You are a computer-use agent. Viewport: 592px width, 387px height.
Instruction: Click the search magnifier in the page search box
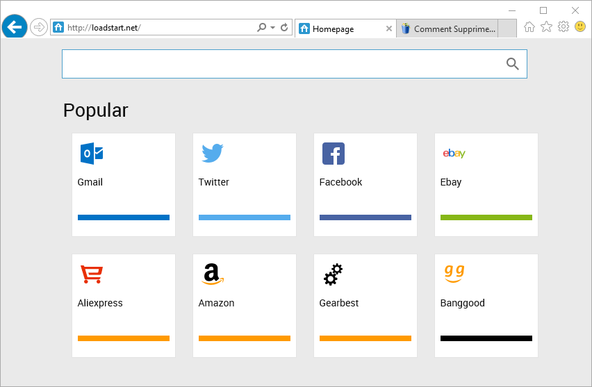pyautogui.click(x=512, y=64)
